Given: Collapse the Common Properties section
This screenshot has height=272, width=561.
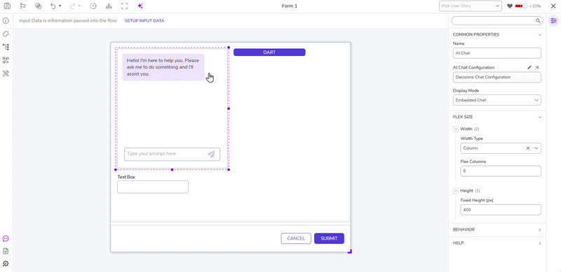Looking at the screenshot, I should point(539,35).
